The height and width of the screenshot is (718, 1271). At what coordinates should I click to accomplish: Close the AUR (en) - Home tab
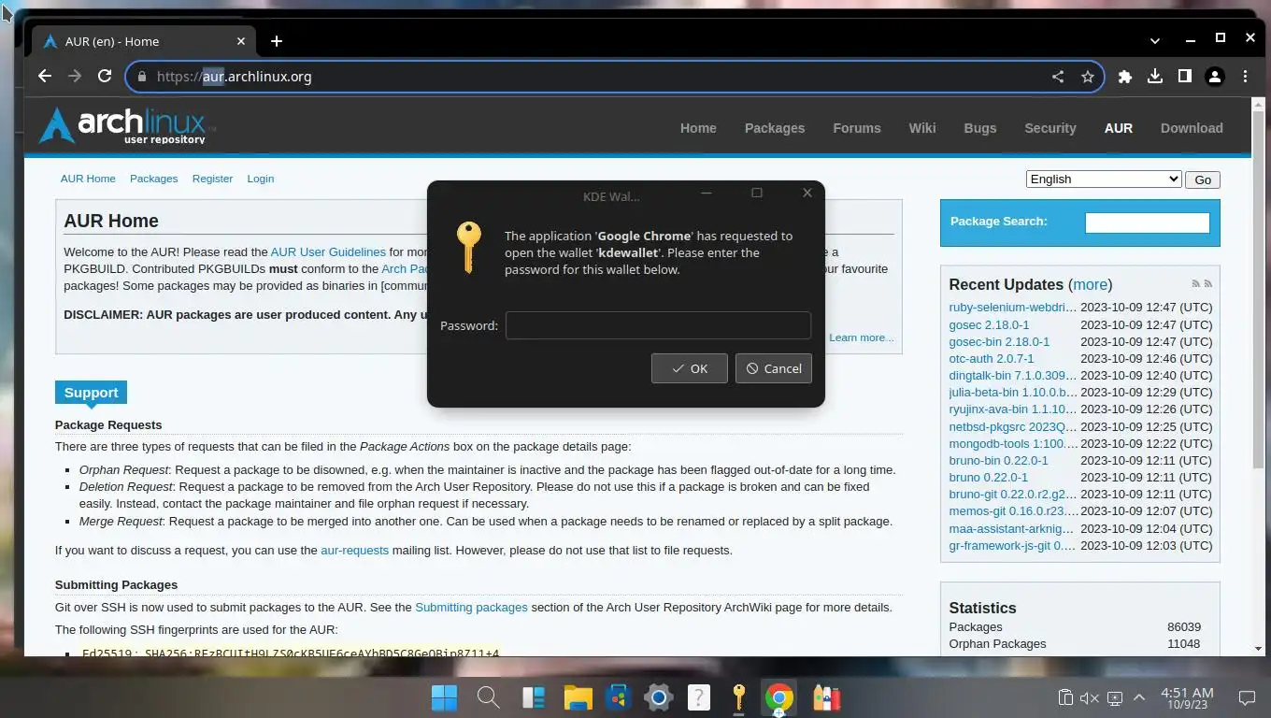pyautogui.click(x=241, y=41)
